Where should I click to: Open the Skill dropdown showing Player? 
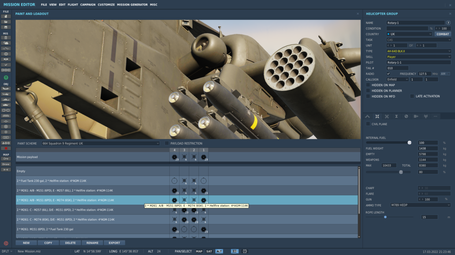tap(419, 57)
